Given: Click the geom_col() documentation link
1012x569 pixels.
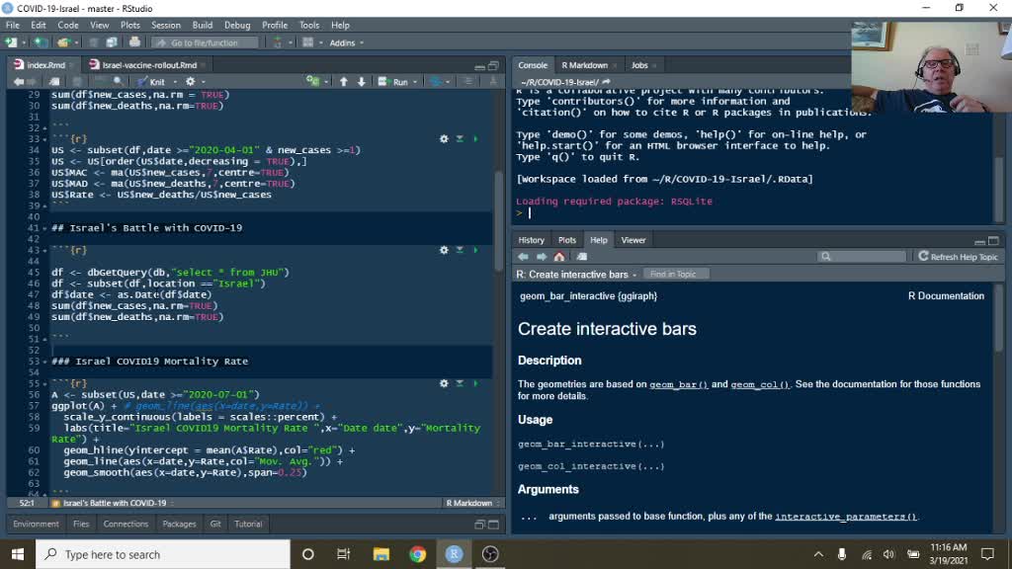Looking at the screenshot, I should [x=760, y=384].
